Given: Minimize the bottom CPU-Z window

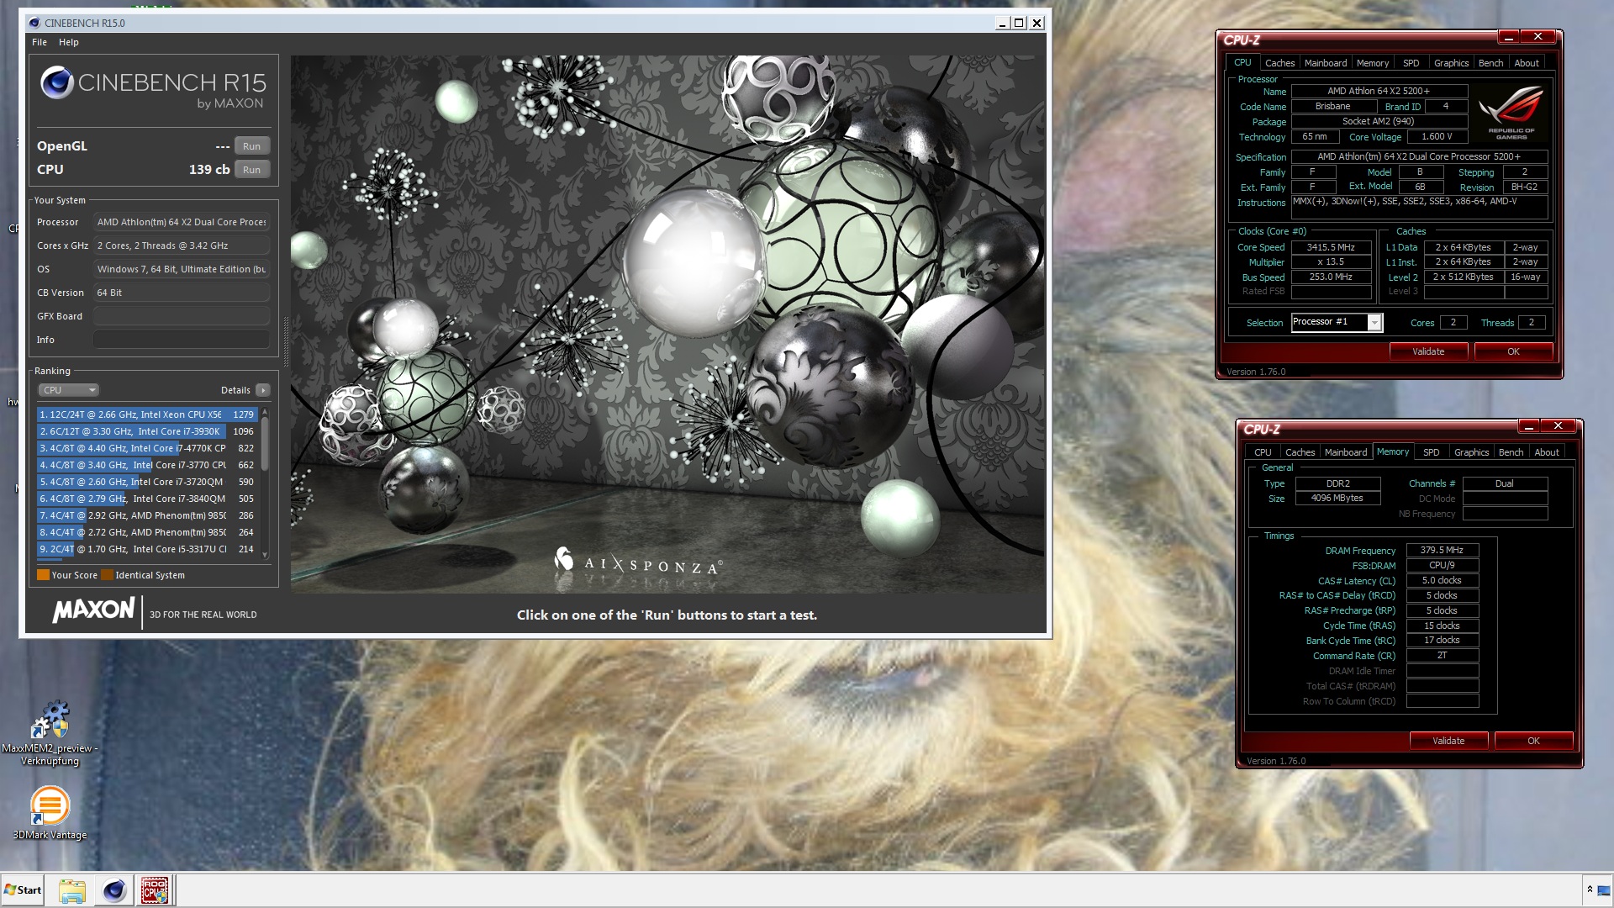Looking at the screenshot, I should pos(1529,426).
